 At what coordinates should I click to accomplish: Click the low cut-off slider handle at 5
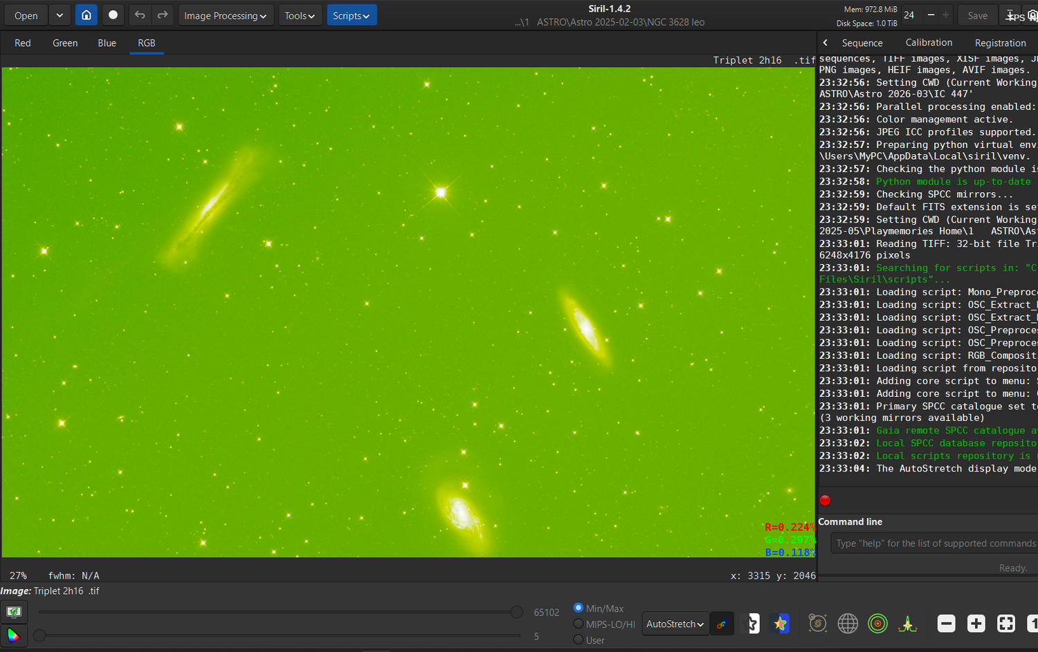[x=39, y=635]
